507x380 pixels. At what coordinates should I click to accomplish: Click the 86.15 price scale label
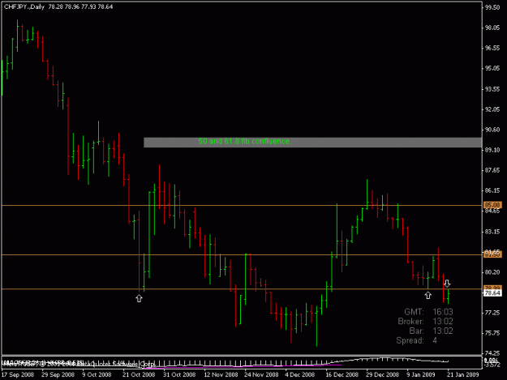(x=492, y=190)
